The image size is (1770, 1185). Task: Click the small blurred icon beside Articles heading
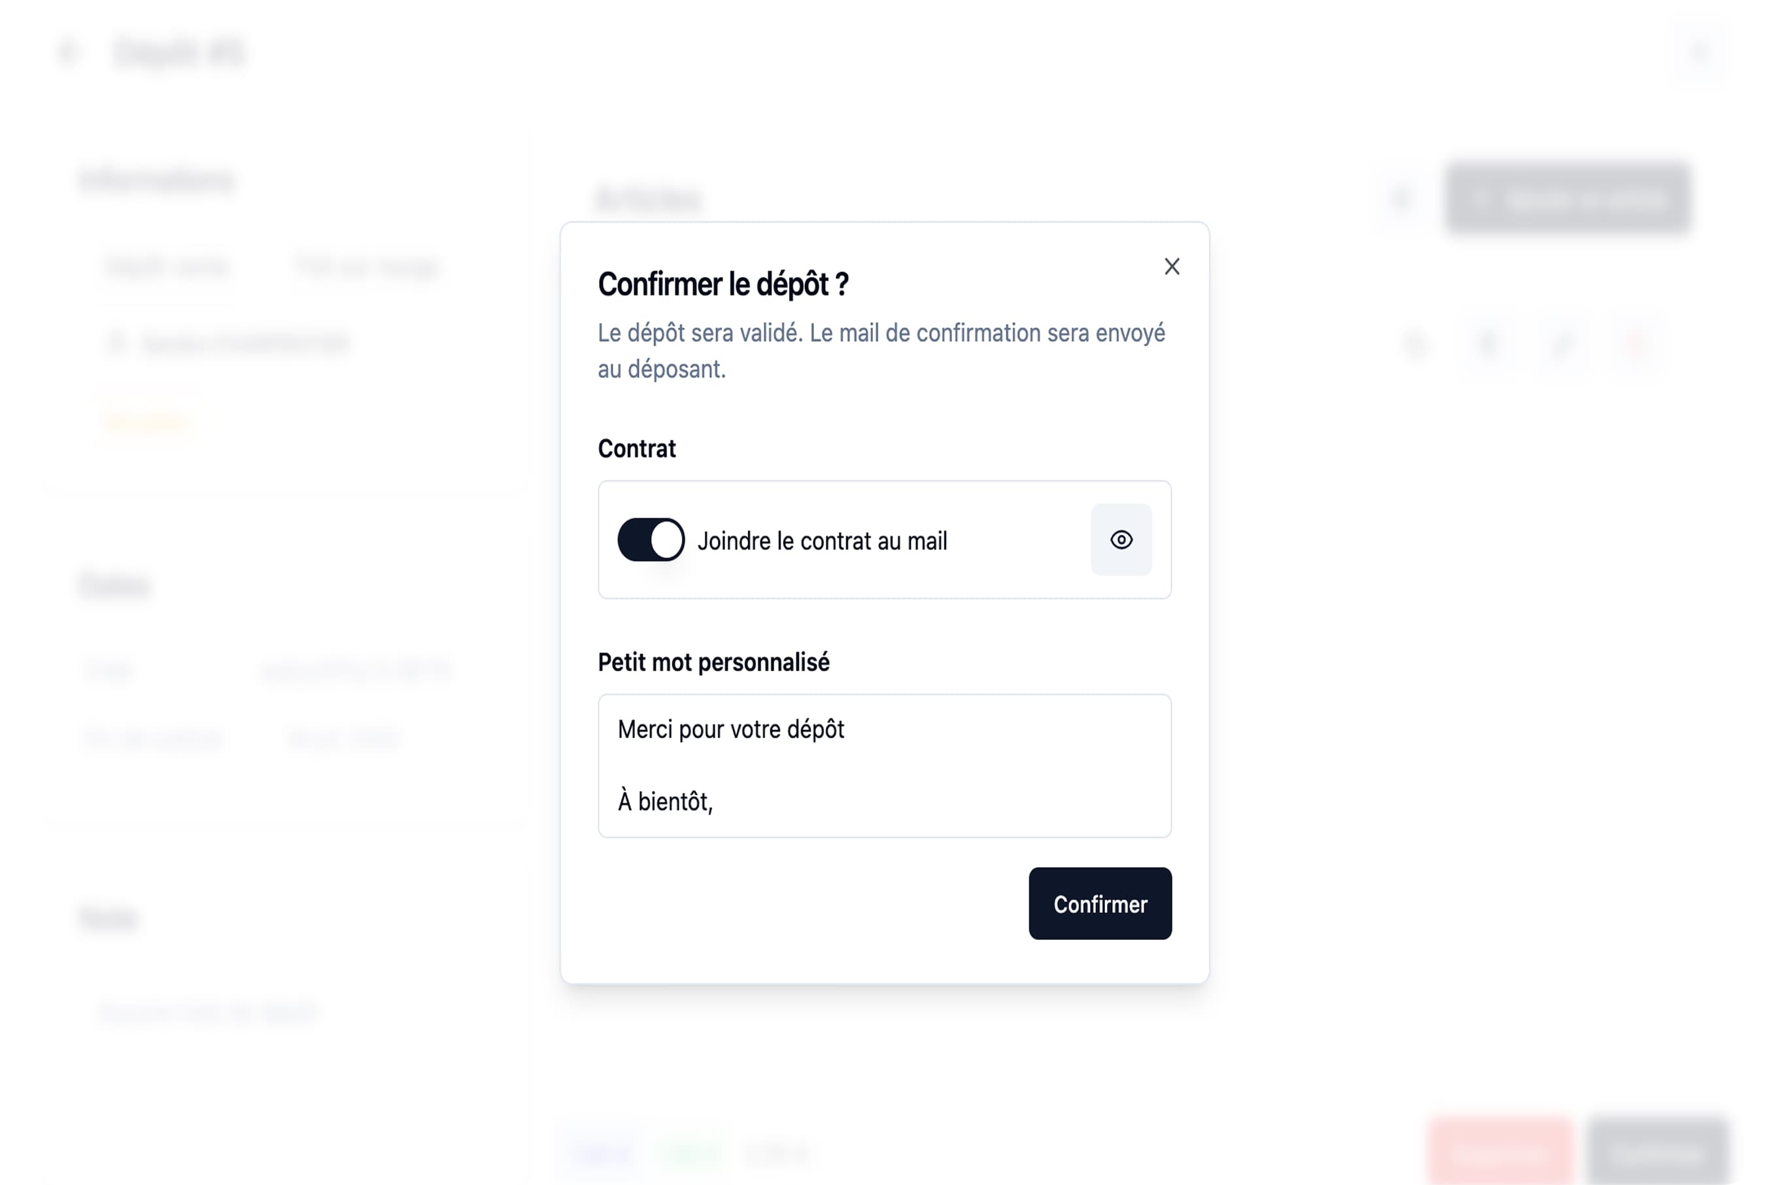(x=1401, y=199)
